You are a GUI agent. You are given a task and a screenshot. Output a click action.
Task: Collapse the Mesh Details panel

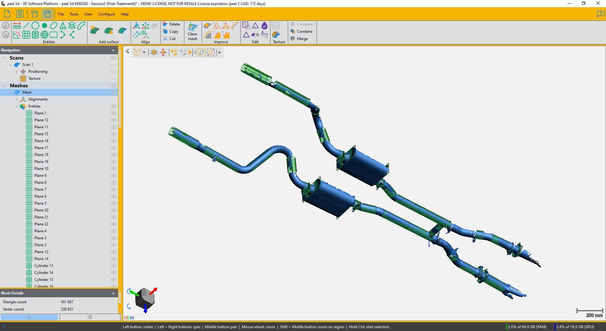113,293
